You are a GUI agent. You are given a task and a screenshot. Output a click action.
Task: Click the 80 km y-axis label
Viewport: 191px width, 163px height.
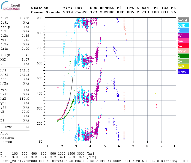click(x=40, y=142)
